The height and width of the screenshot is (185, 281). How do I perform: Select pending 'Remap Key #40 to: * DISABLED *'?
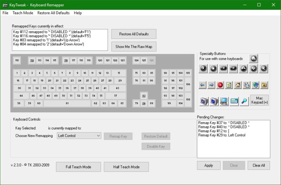(234, 127)
